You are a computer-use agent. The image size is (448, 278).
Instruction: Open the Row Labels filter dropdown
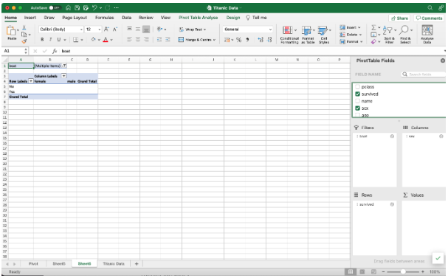(x=31, y=81)
